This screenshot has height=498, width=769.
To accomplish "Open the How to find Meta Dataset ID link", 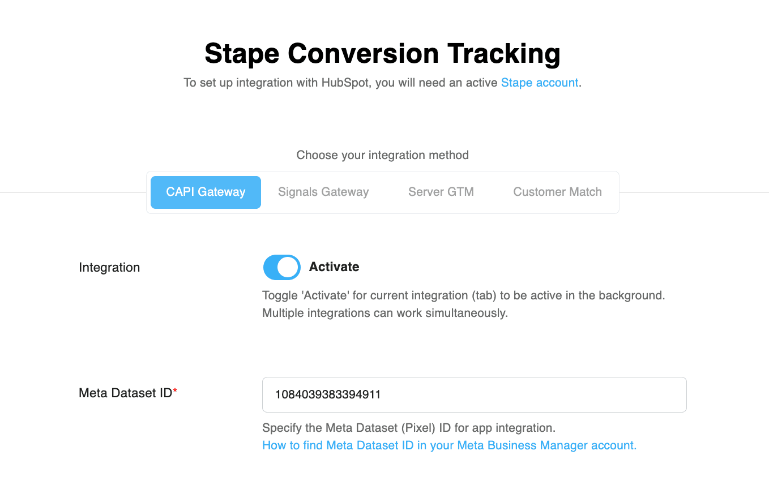I will (449, 445).
